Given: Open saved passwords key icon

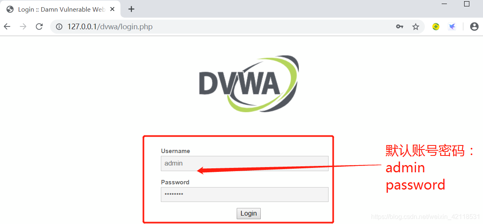Looking at the screenshot, I should coord(400,27).
